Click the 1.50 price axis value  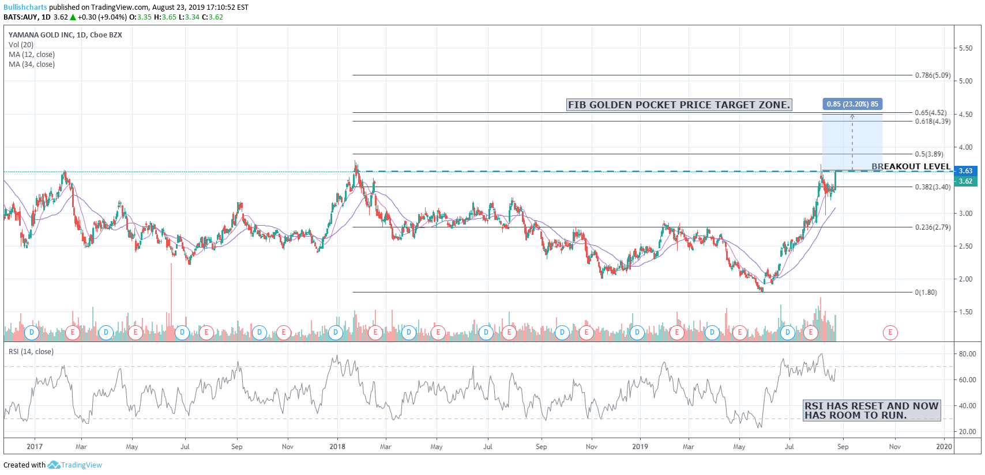coord(965,312)
